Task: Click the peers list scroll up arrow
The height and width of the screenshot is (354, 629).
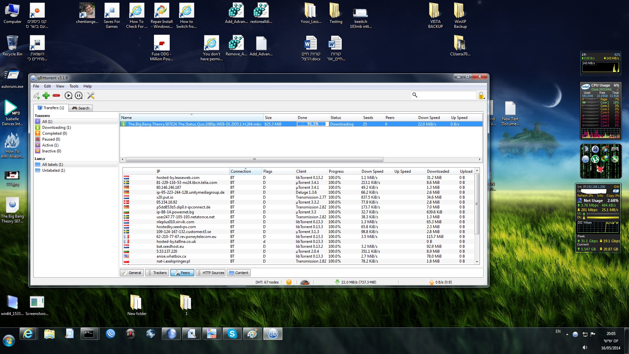Action: click(x=477, y=171)
